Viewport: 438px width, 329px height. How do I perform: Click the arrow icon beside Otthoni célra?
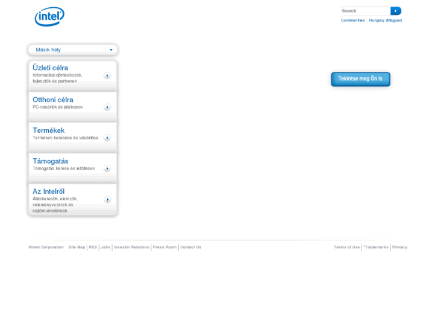[x=107, y=107]
